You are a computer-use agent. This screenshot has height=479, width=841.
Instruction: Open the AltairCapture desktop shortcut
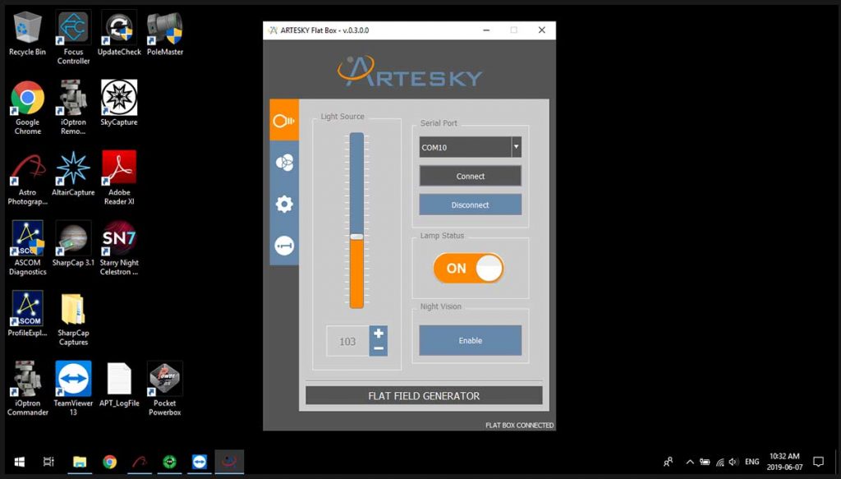point(73,168)
